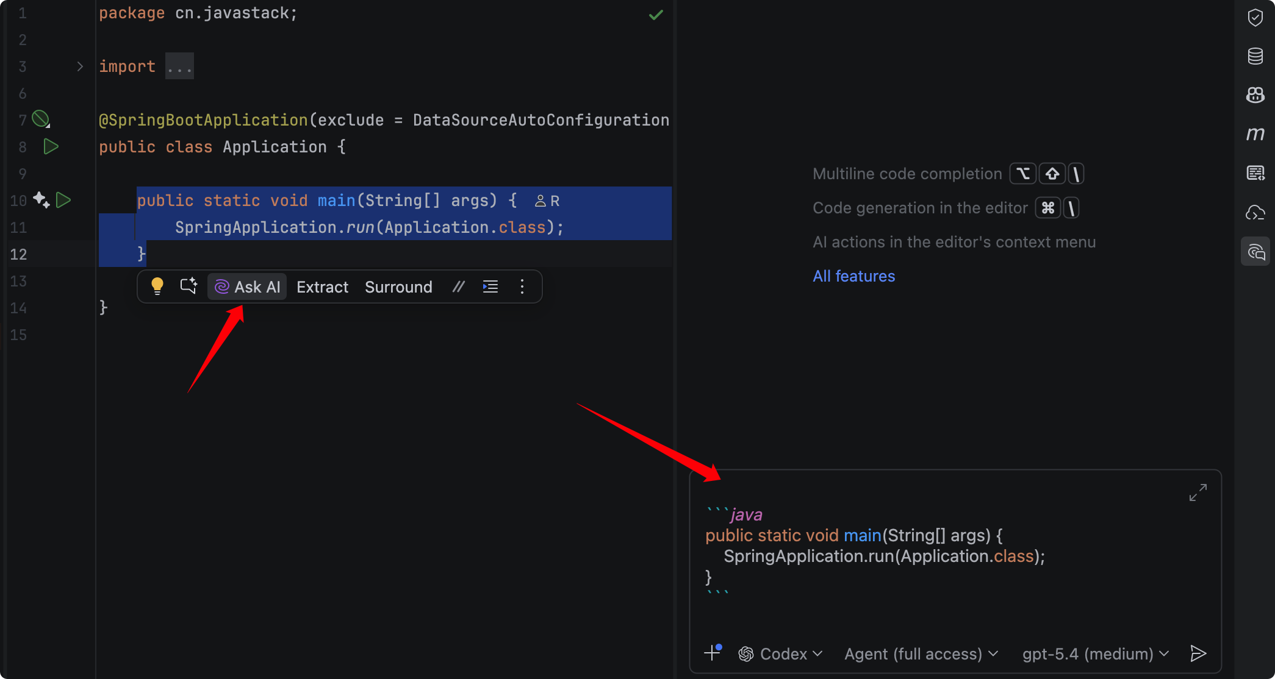
Task: Click the run gutter icon beside class Application
Action: (51, 146)
